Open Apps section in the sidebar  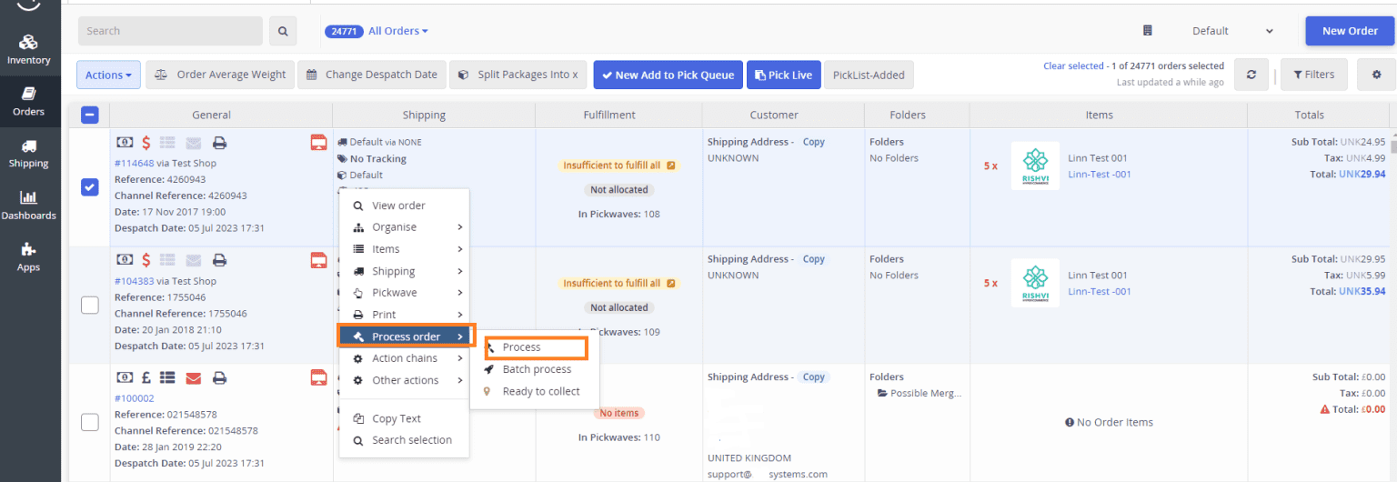tap(28, 257)
